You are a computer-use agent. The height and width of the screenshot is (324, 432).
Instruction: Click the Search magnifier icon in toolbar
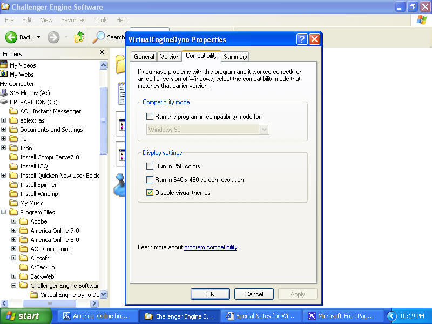[99, 37]
